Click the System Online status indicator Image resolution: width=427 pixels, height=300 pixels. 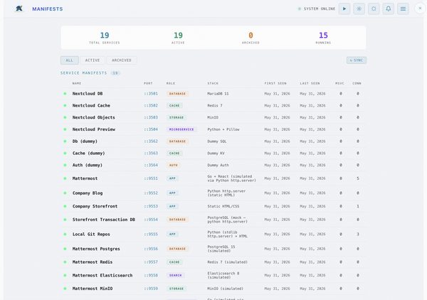click(317, 9)
